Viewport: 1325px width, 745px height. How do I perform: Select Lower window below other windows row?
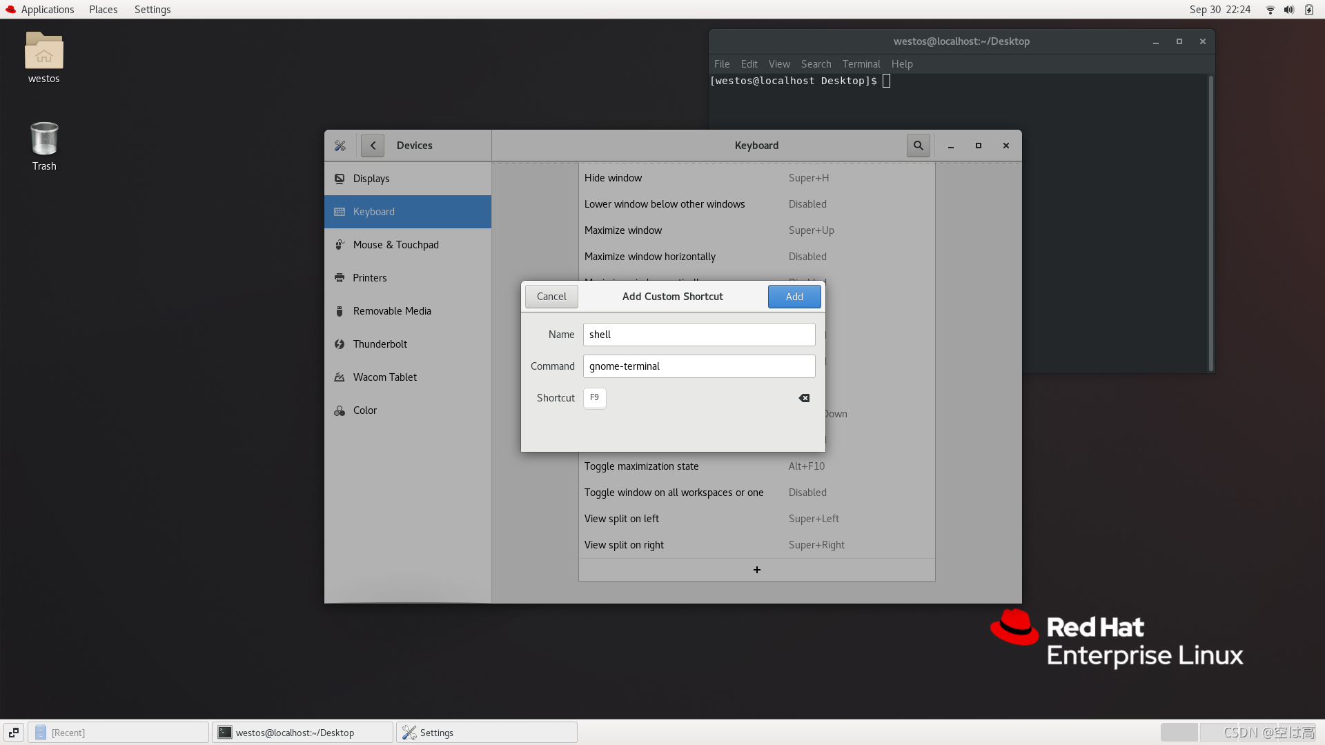[x=757, y=204]
